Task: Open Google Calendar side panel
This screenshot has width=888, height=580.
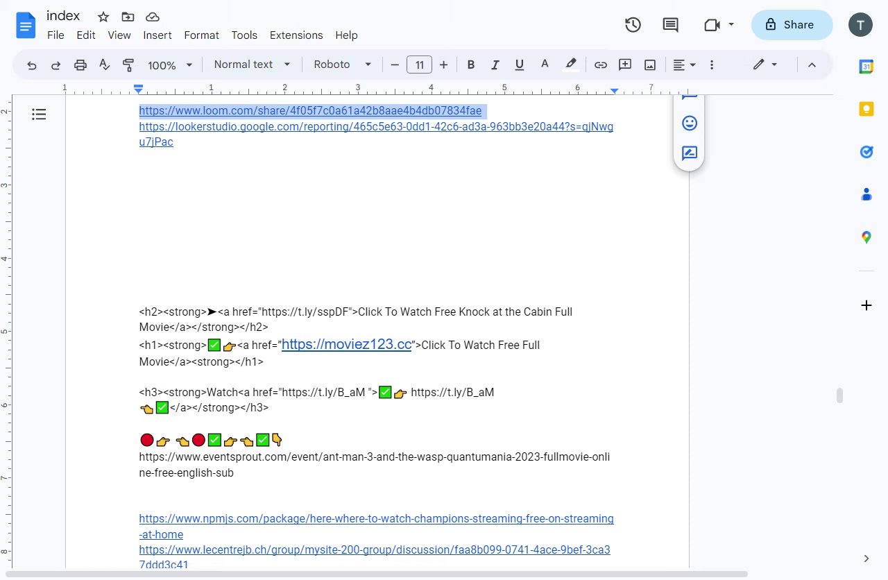Action: 866,67
